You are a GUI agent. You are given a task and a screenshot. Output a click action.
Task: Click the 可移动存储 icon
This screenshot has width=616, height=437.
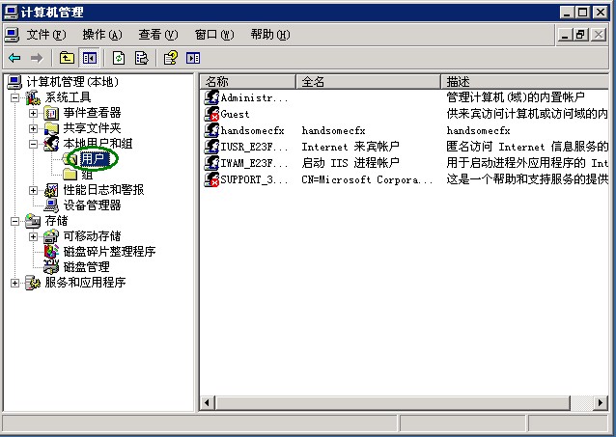click(x=51, y=236)
